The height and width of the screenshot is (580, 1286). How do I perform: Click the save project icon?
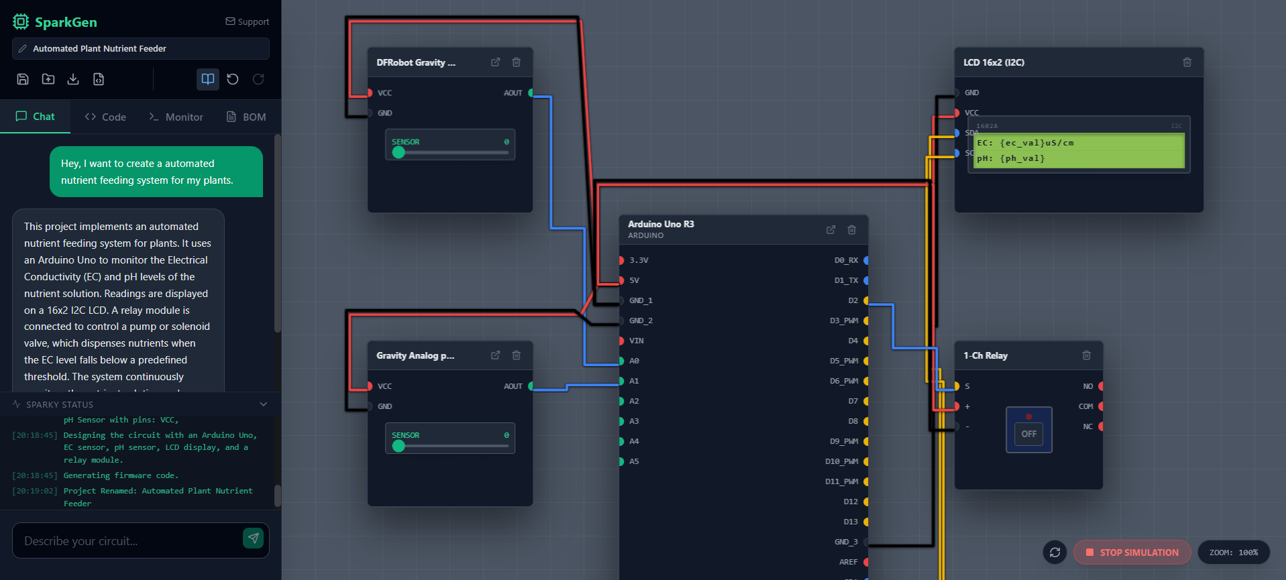tap(23, 79)
